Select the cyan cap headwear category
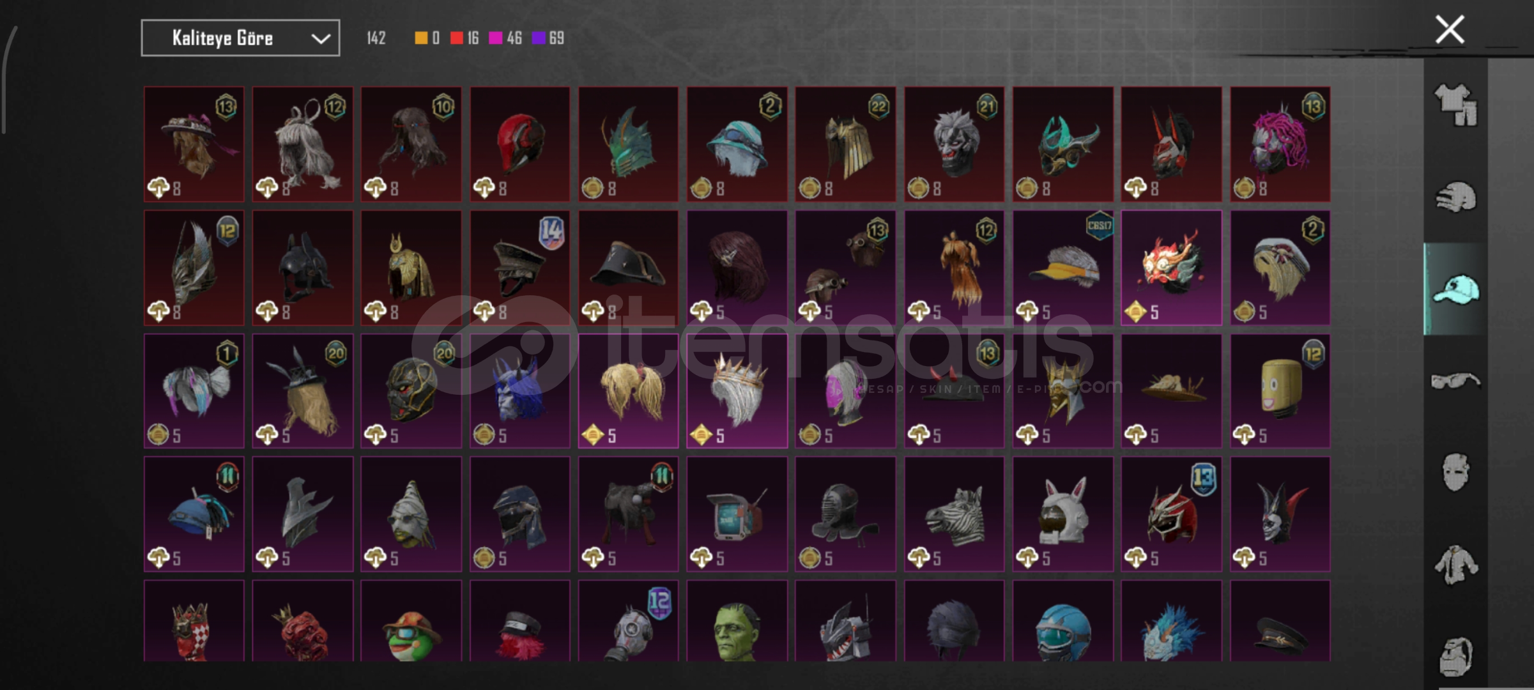 pyautogui.click(x=1456, y=289)
